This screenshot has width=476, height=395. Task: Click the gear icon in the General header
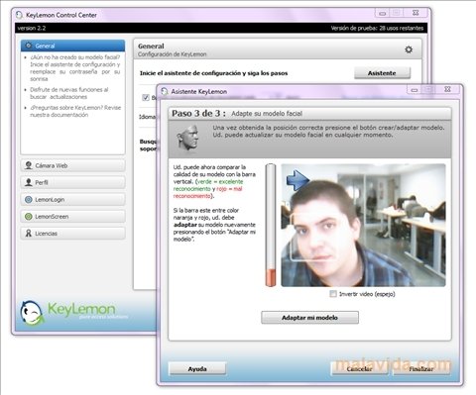pos(409,49)
